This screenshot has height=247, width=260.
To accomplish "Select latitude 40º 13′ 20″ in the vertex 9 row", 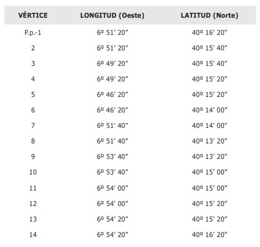I will click(209, 157).
